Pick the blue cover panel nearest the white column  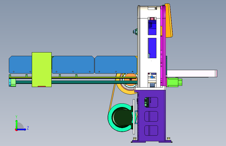point(116,65)
